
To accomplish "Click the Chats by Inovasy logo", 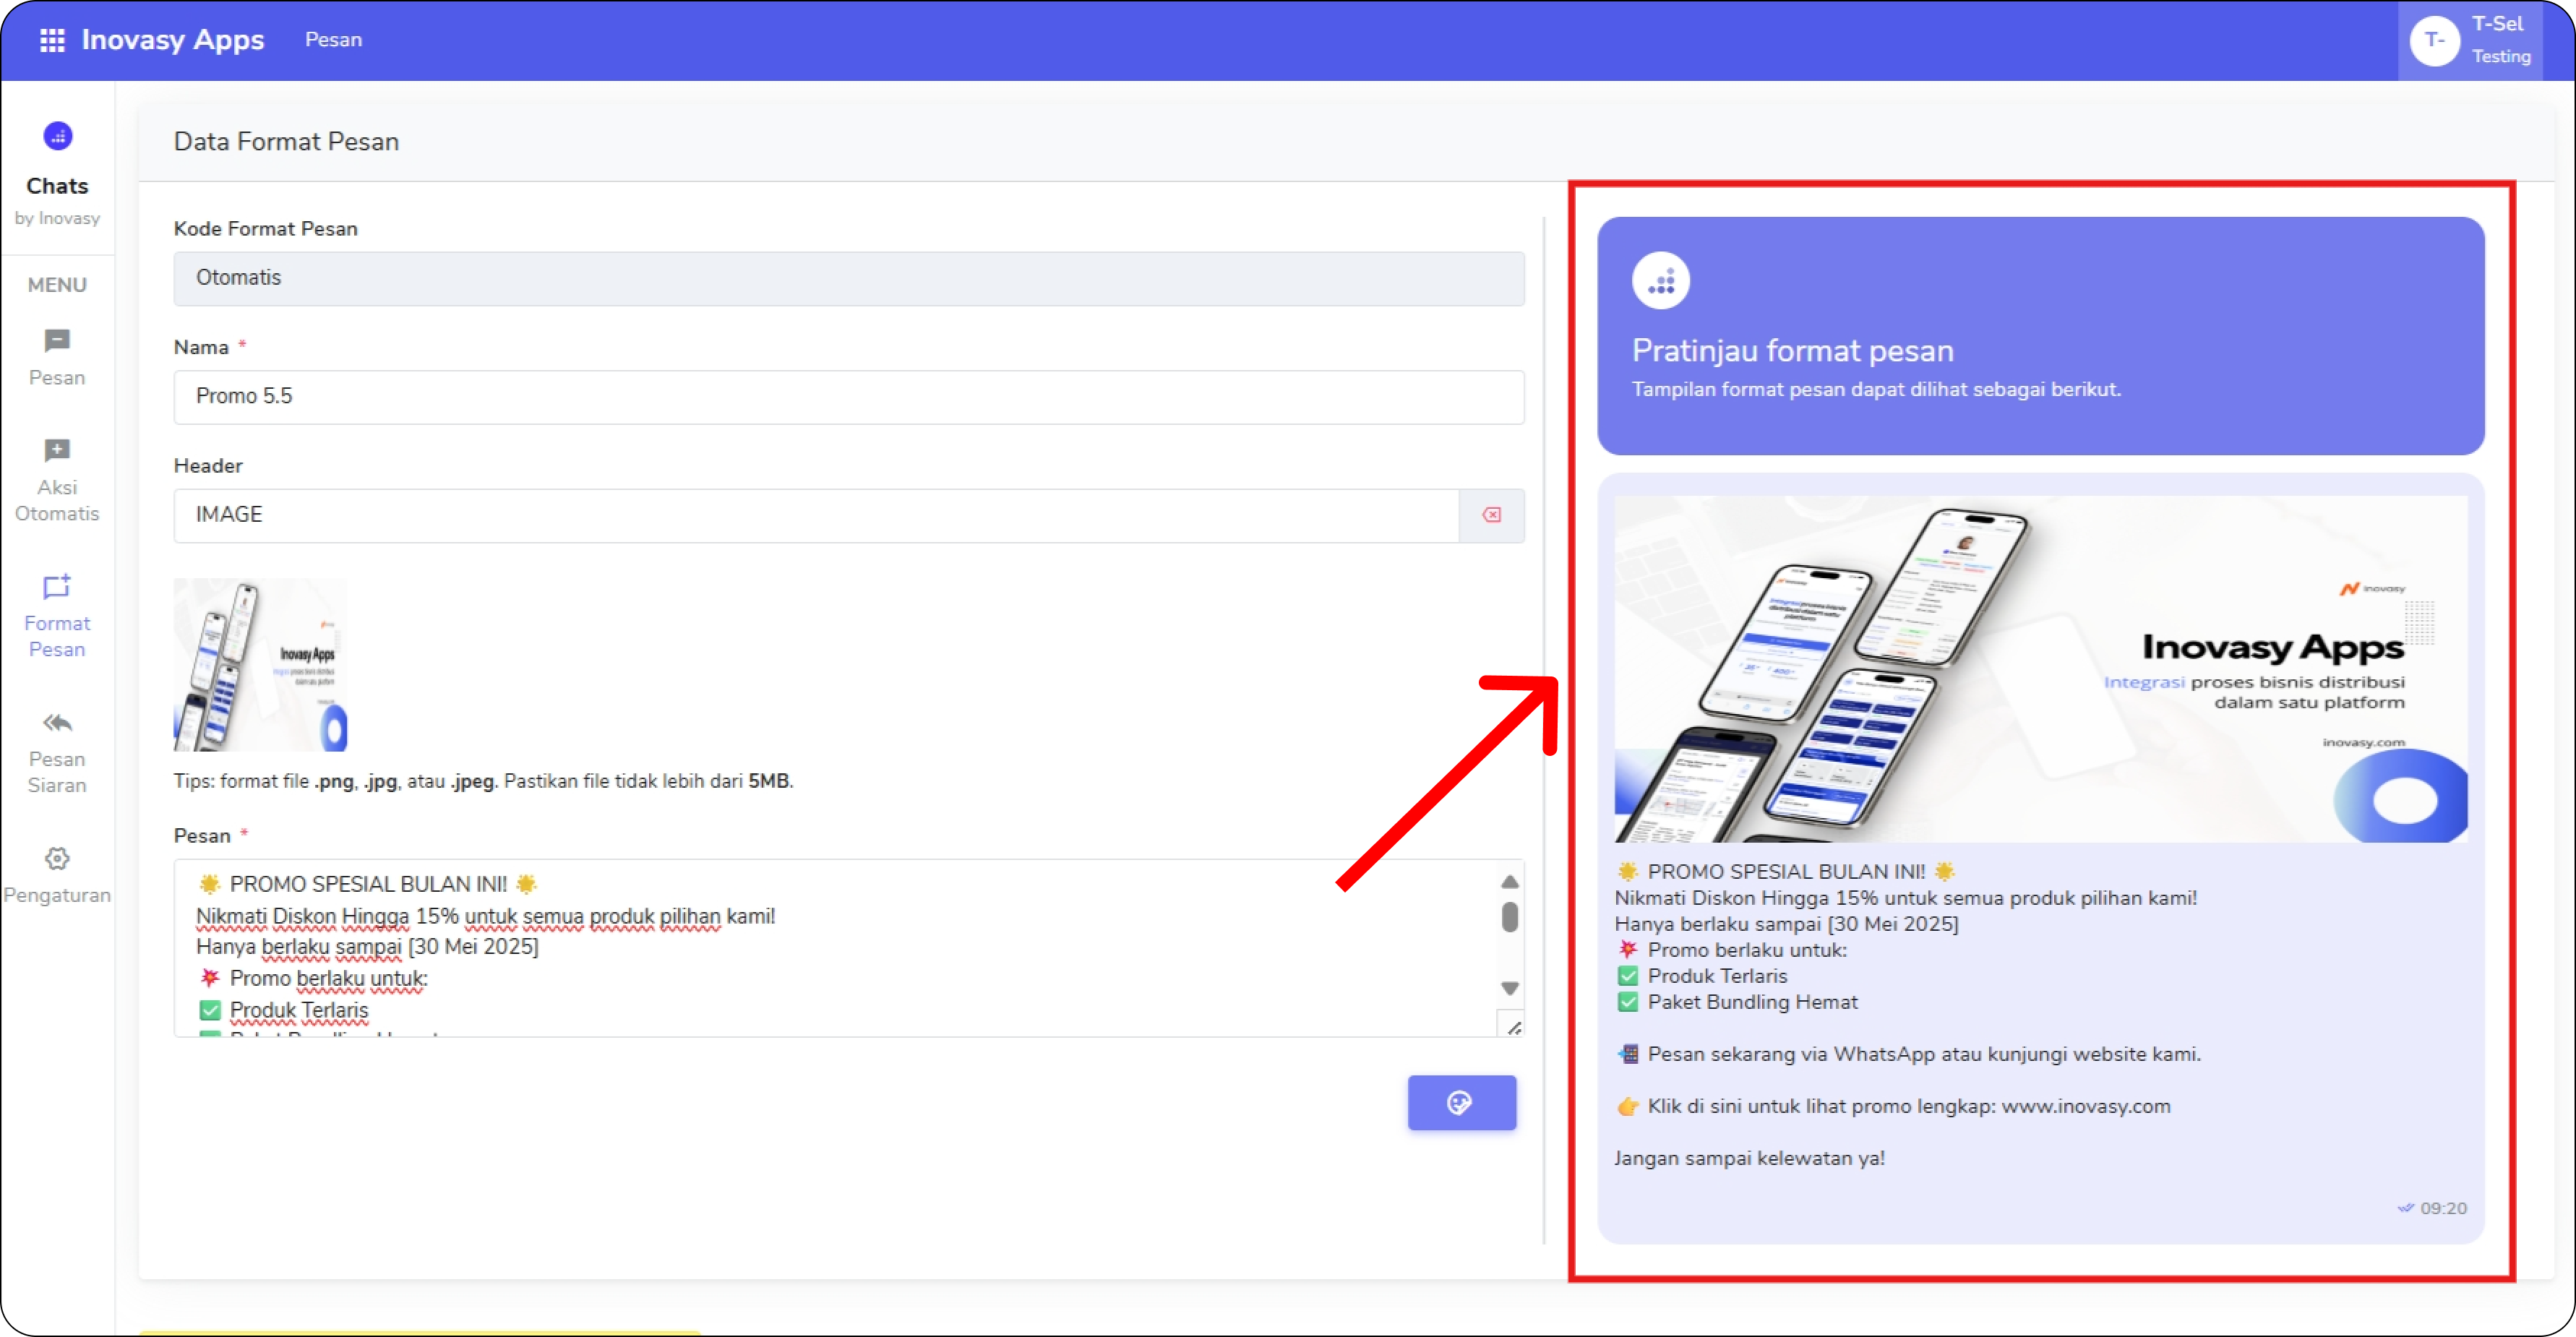I will click(x=57, y=136).
